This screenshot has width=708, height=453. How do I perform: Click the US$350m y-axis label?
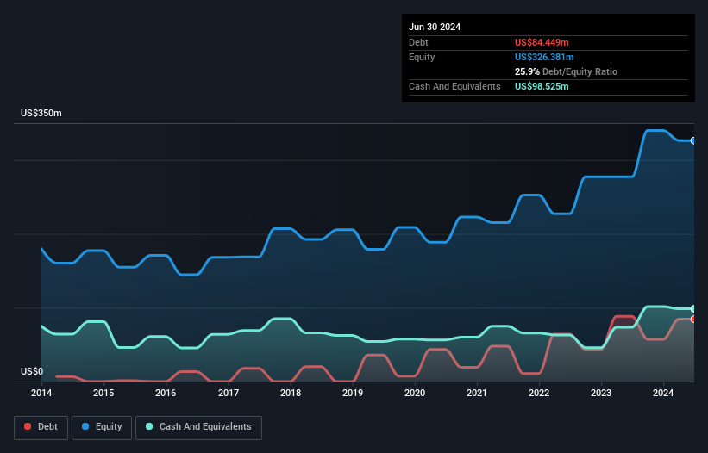pos(41,114)
